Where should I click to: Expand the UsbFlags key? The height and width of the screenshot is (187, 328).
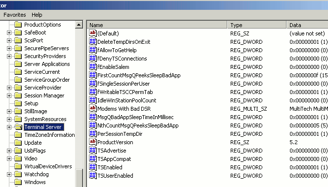pos(9,151)
